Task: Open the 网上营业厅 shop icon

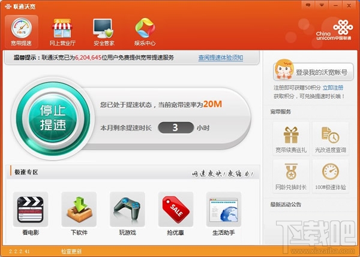Action: pos(62,32)
